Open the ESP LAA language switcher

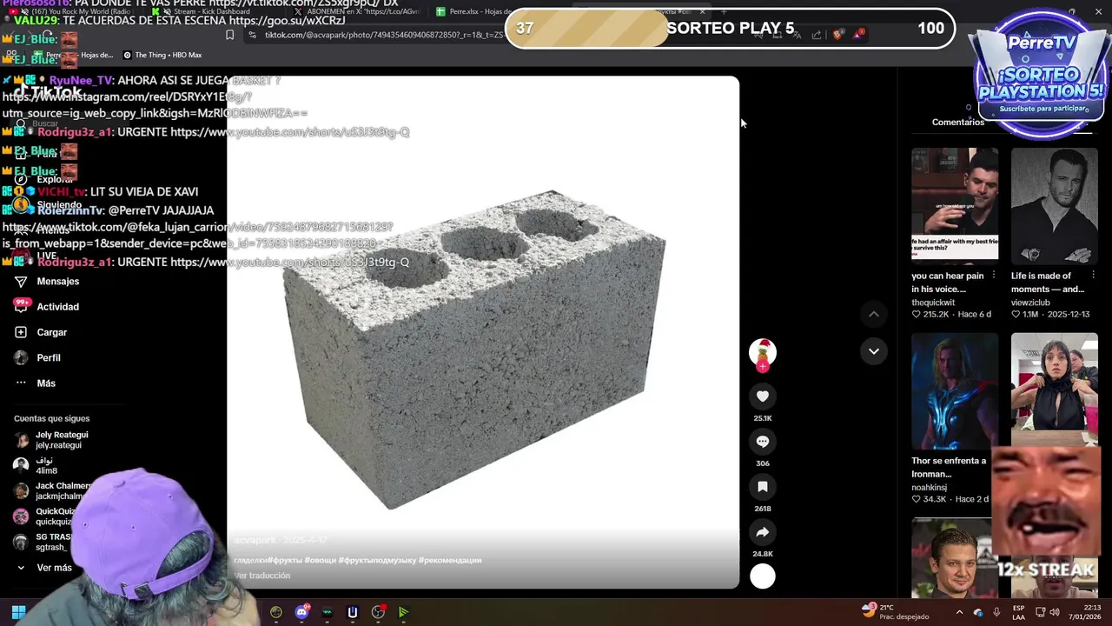click(1018, 612)
